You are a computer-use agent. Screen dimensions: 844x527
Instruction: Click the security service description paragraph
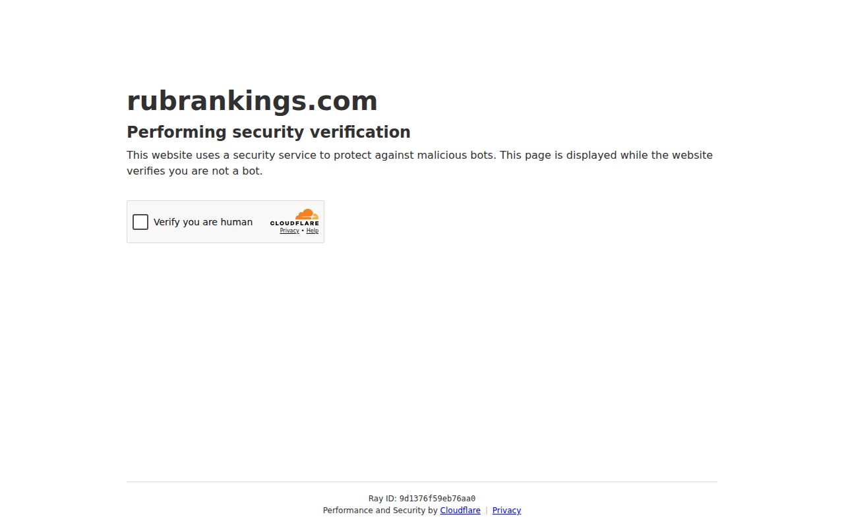(419, 163)
